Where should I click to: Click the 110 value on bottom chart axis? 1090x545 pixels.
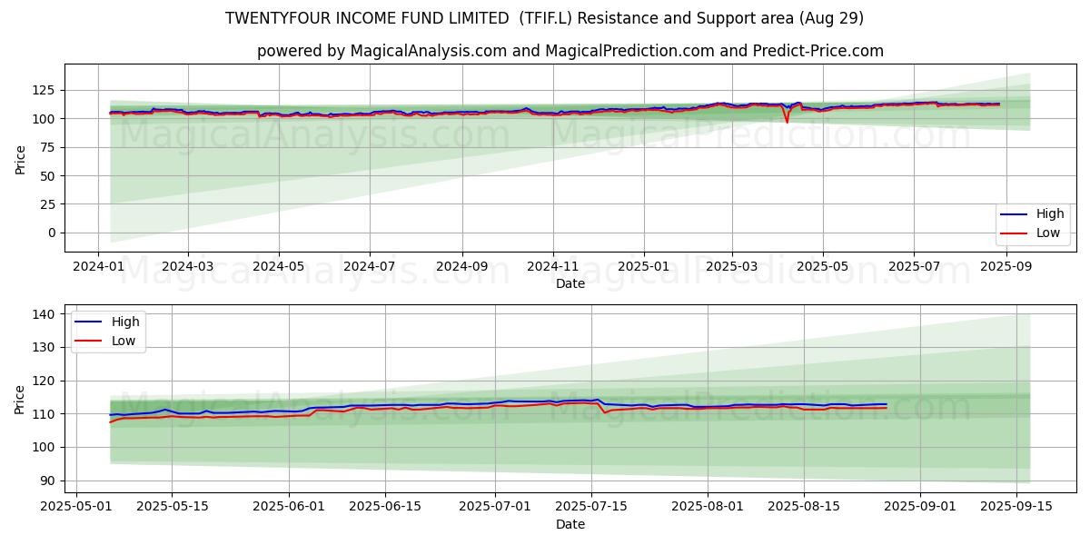coord(45,414)
